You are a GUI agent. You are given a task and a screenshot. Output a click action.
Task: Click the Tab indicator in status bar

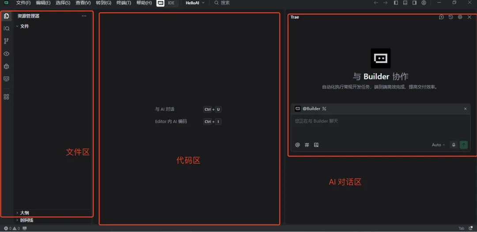click(462, 228)
